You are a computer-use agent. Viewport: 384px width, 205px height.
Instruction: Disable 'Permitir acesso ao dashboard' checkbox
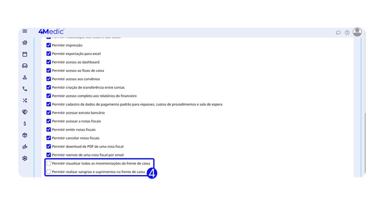pos(49,62)
